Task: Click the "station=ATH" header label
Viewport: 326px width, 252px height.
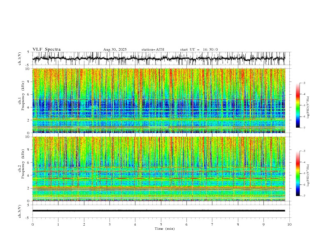Action: [x=153, y=49]
